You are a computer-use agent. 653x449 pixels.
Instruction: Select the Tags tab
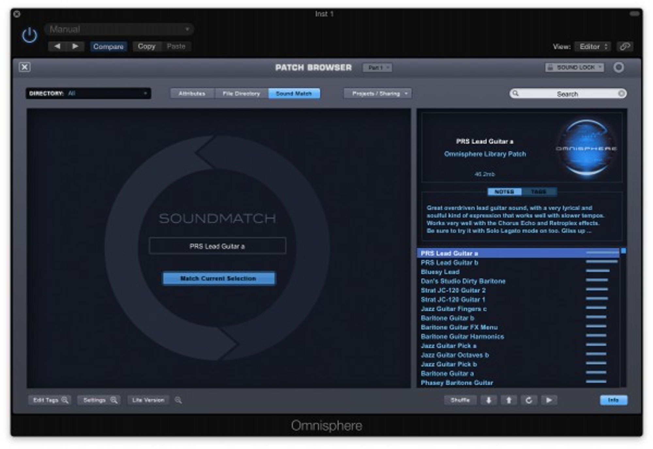coord(539,192)
